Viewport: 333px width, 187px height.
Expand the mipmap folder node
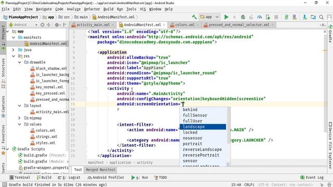(20, 118)
